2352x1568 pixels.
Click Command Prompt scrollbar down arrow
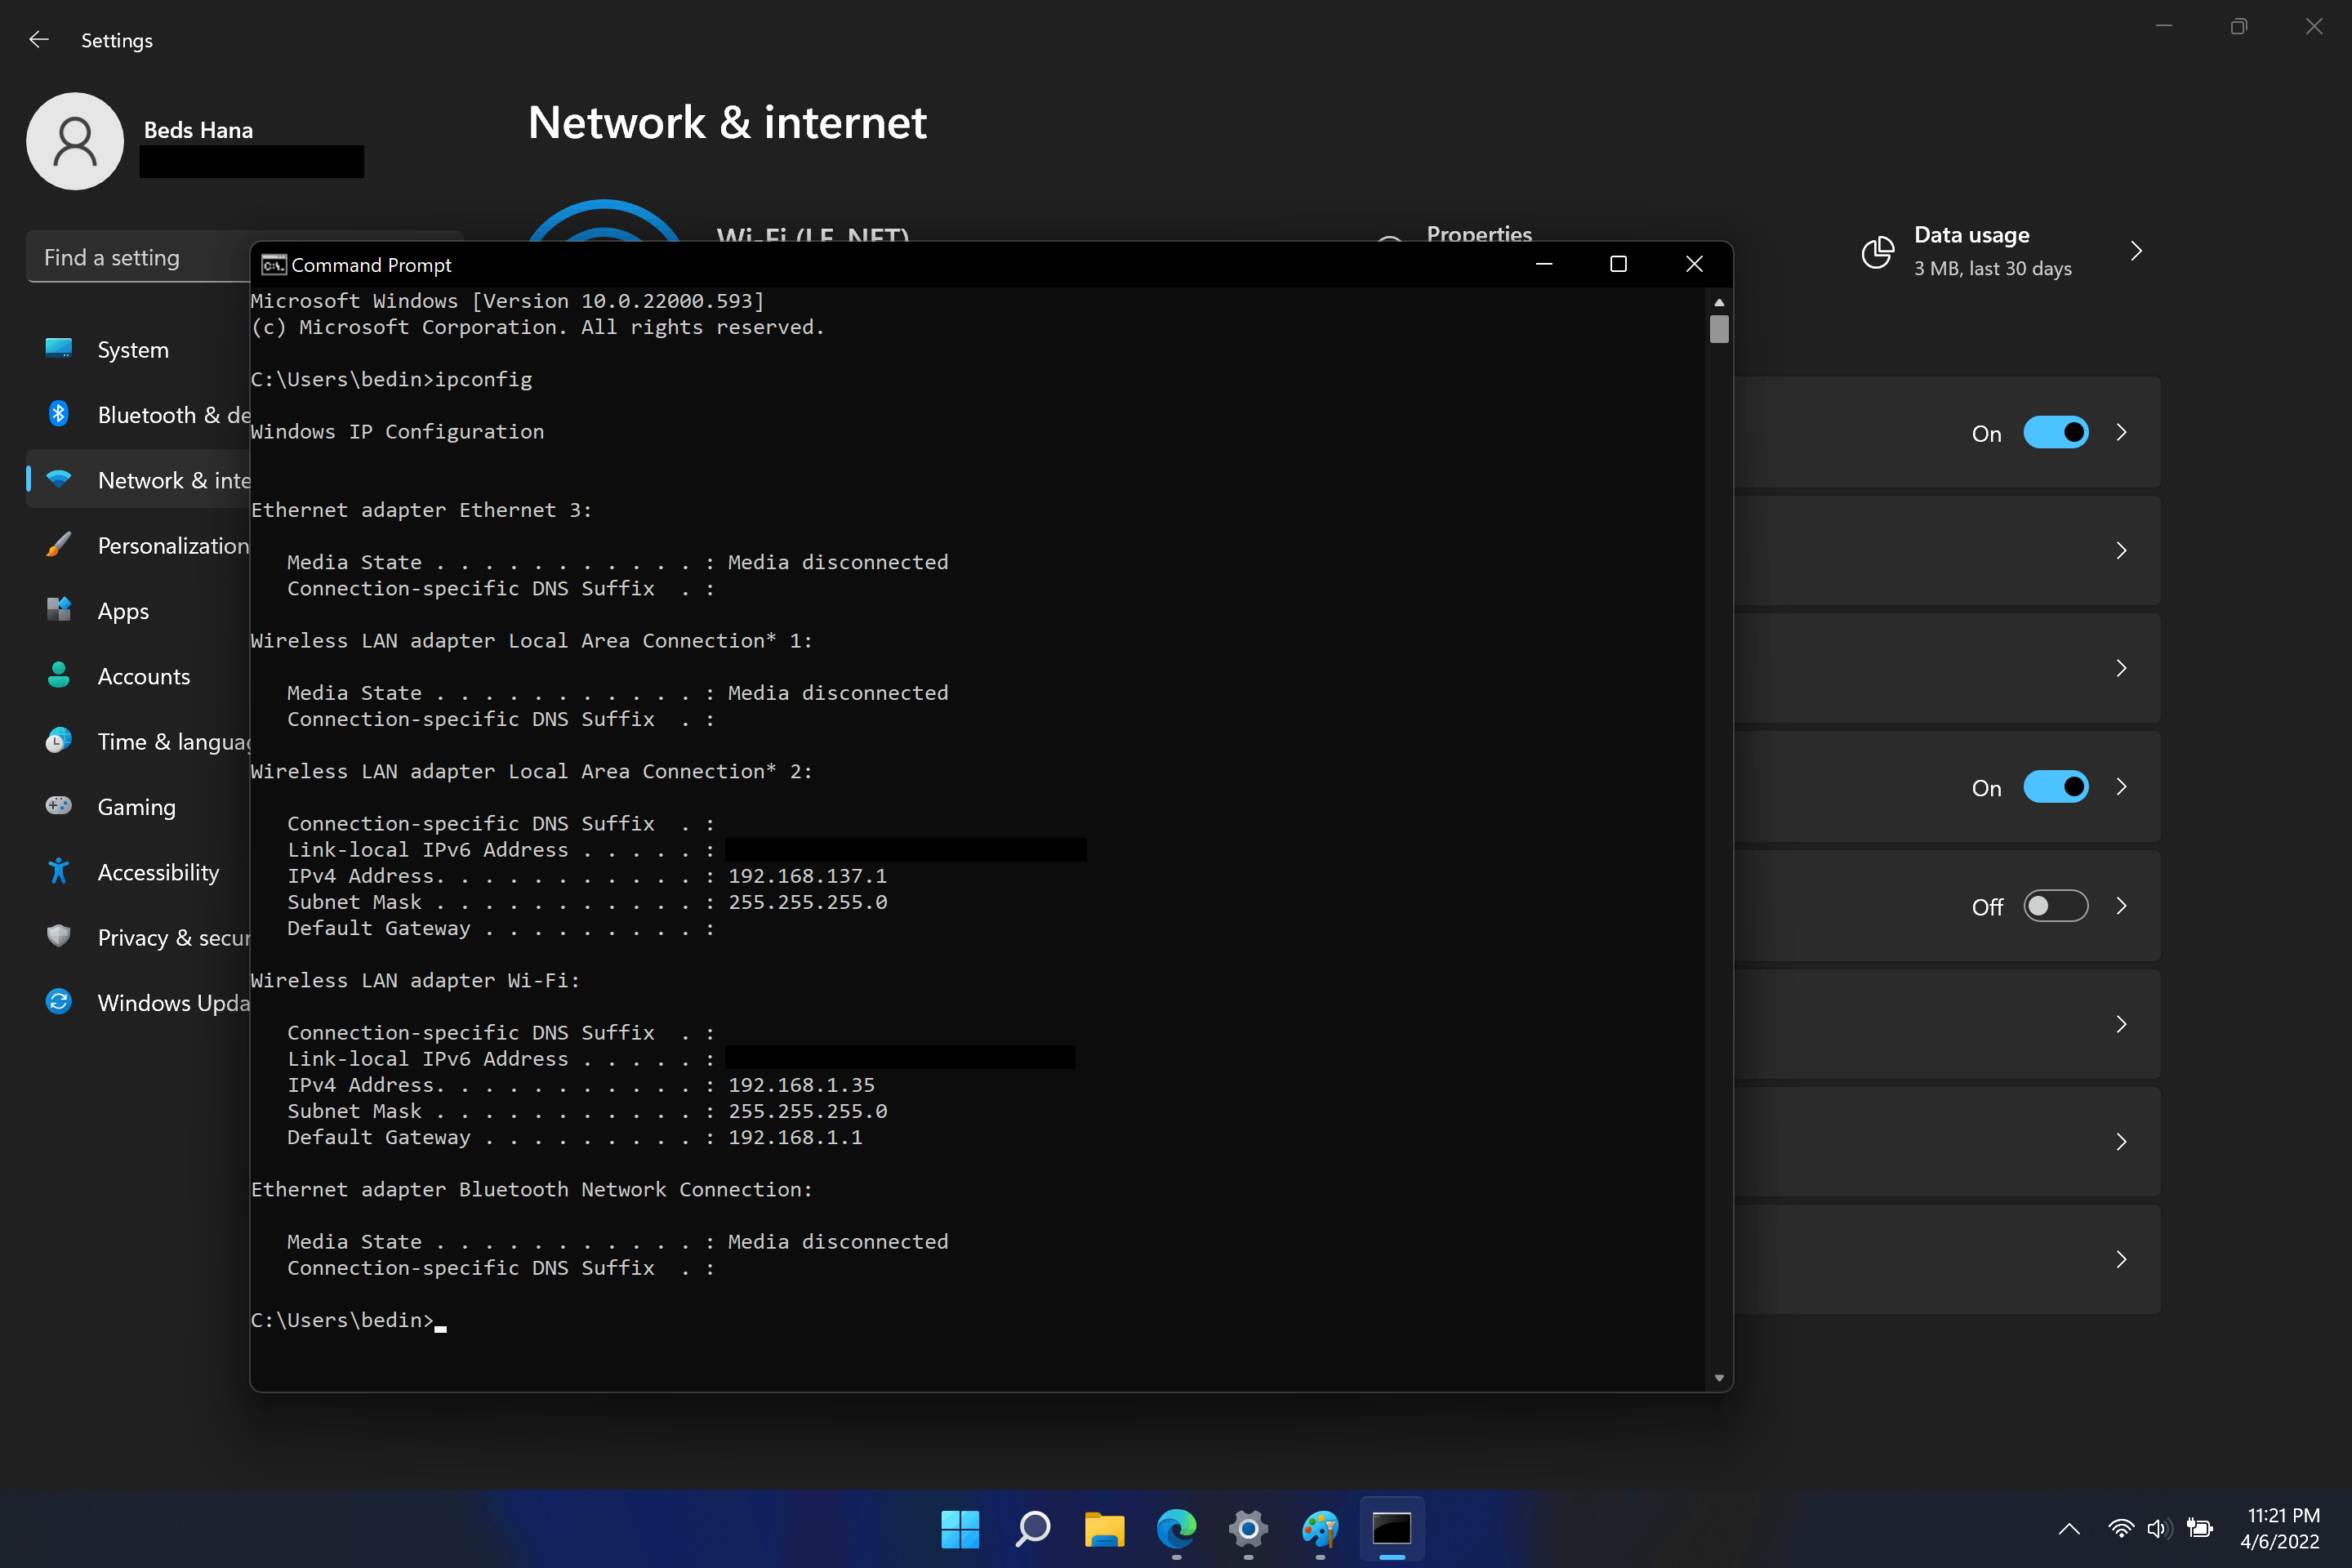(1718, 1378)
